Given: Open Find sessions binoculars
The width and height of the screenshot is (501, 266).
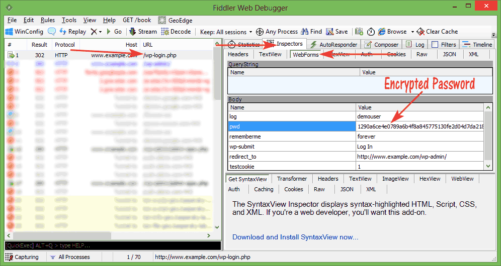Looking at the screenshot, I should pyautogui.click(x=311, y=32).
